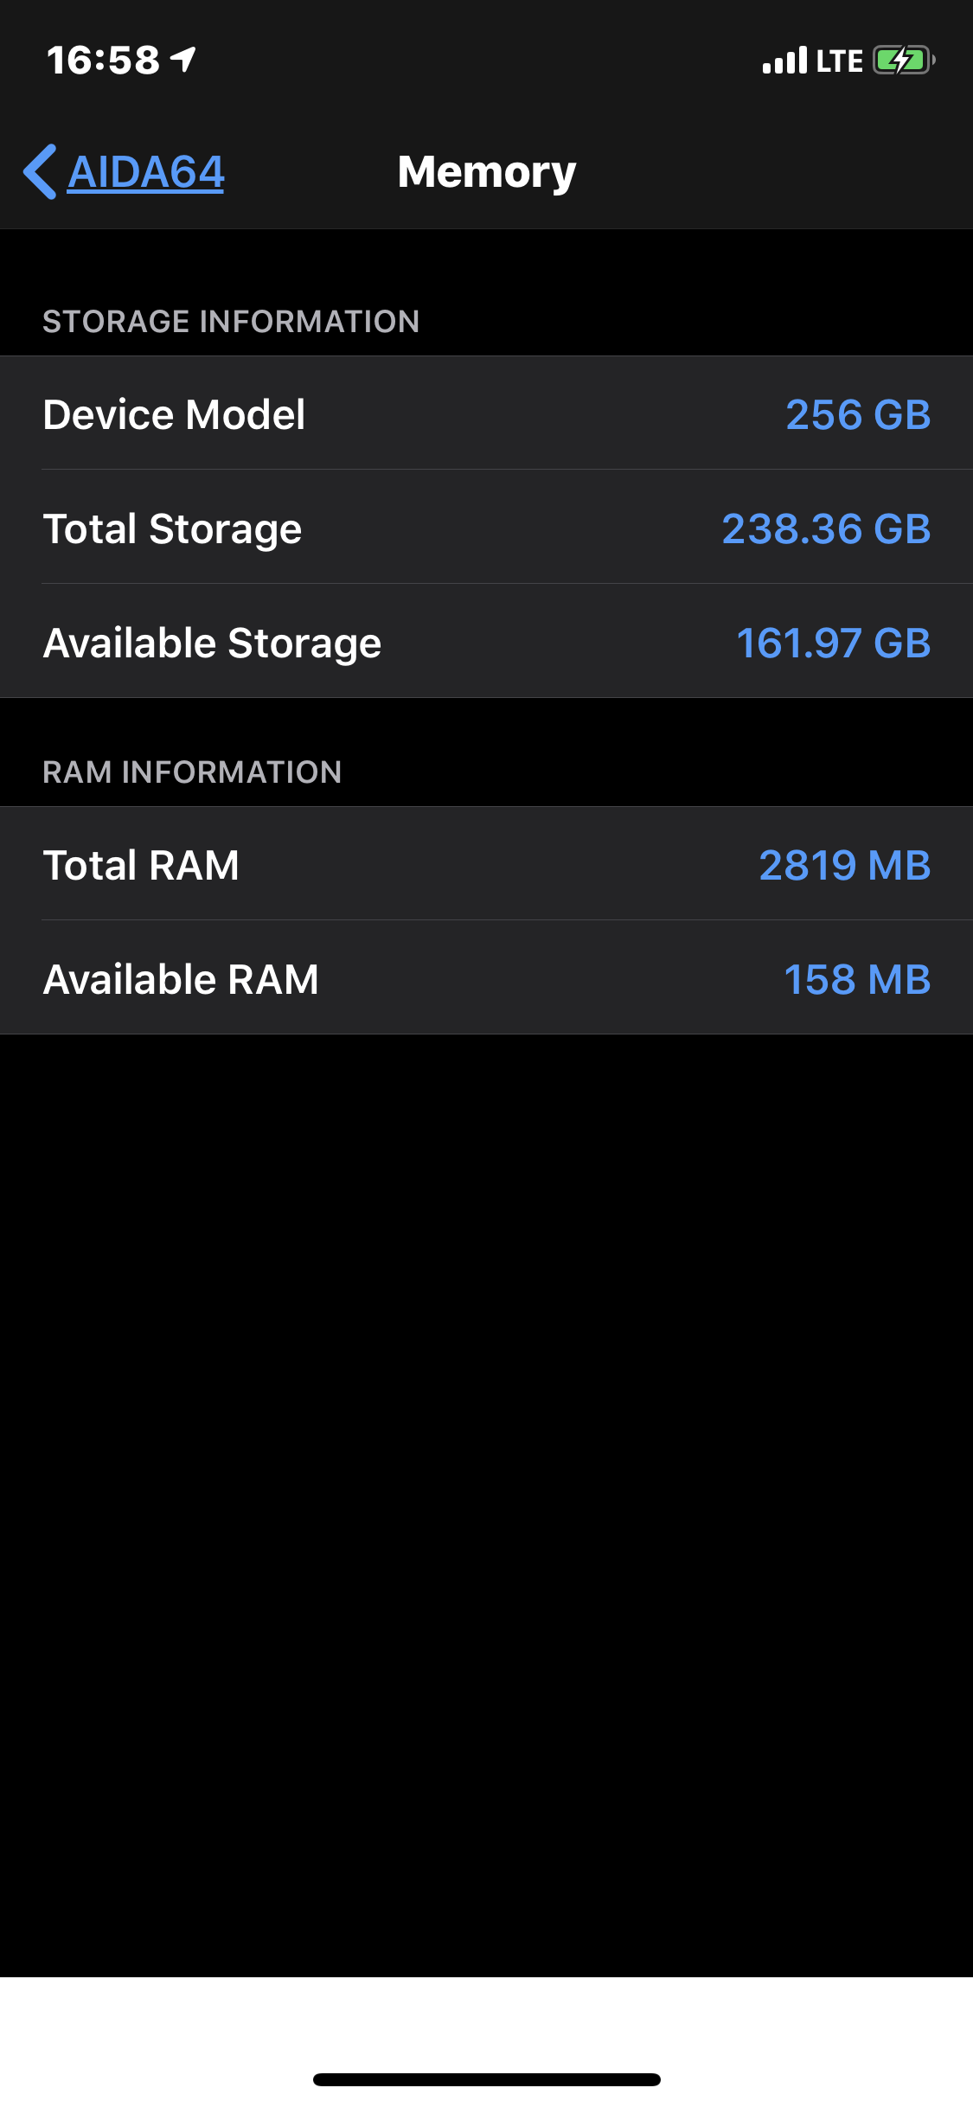Go back to AIDA64 main screen

tap(145, 171)
